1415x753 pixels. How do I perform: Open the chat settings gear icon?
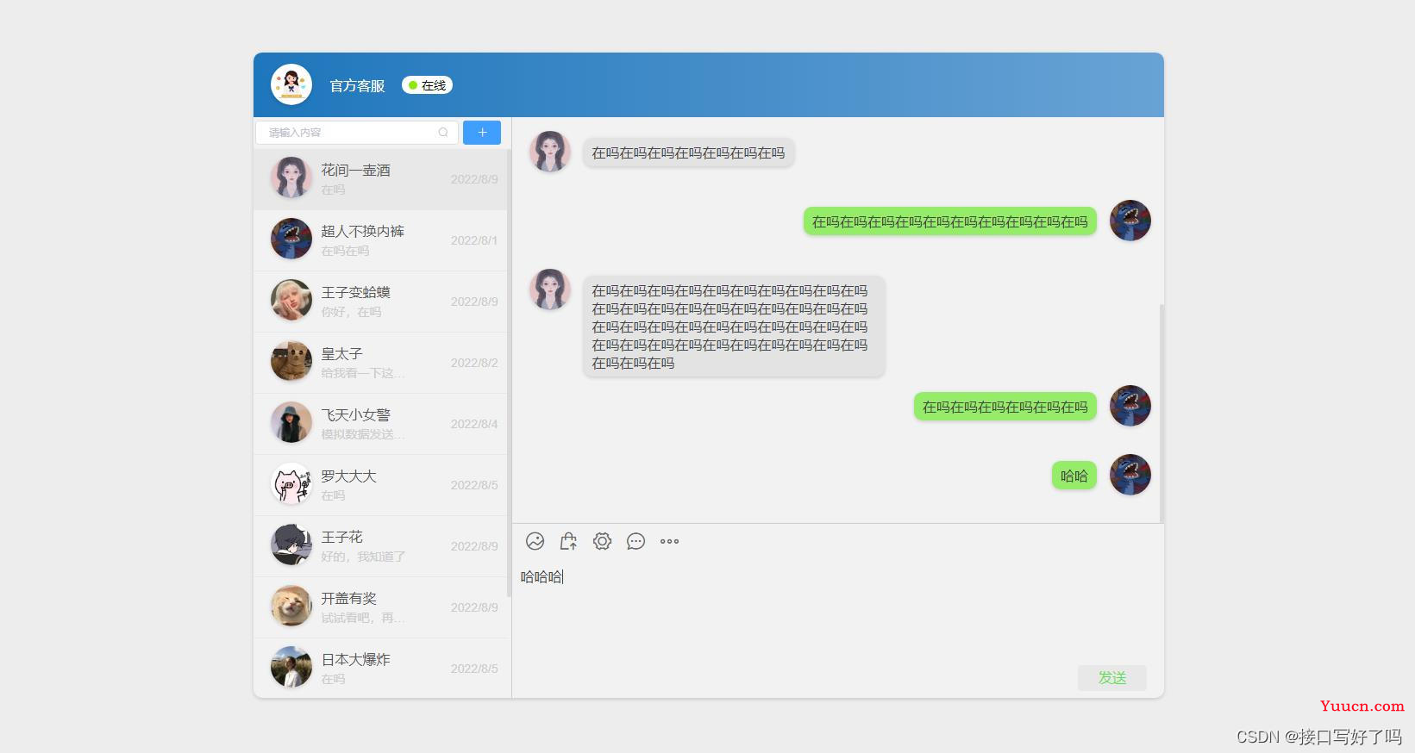tap(602, 541)
